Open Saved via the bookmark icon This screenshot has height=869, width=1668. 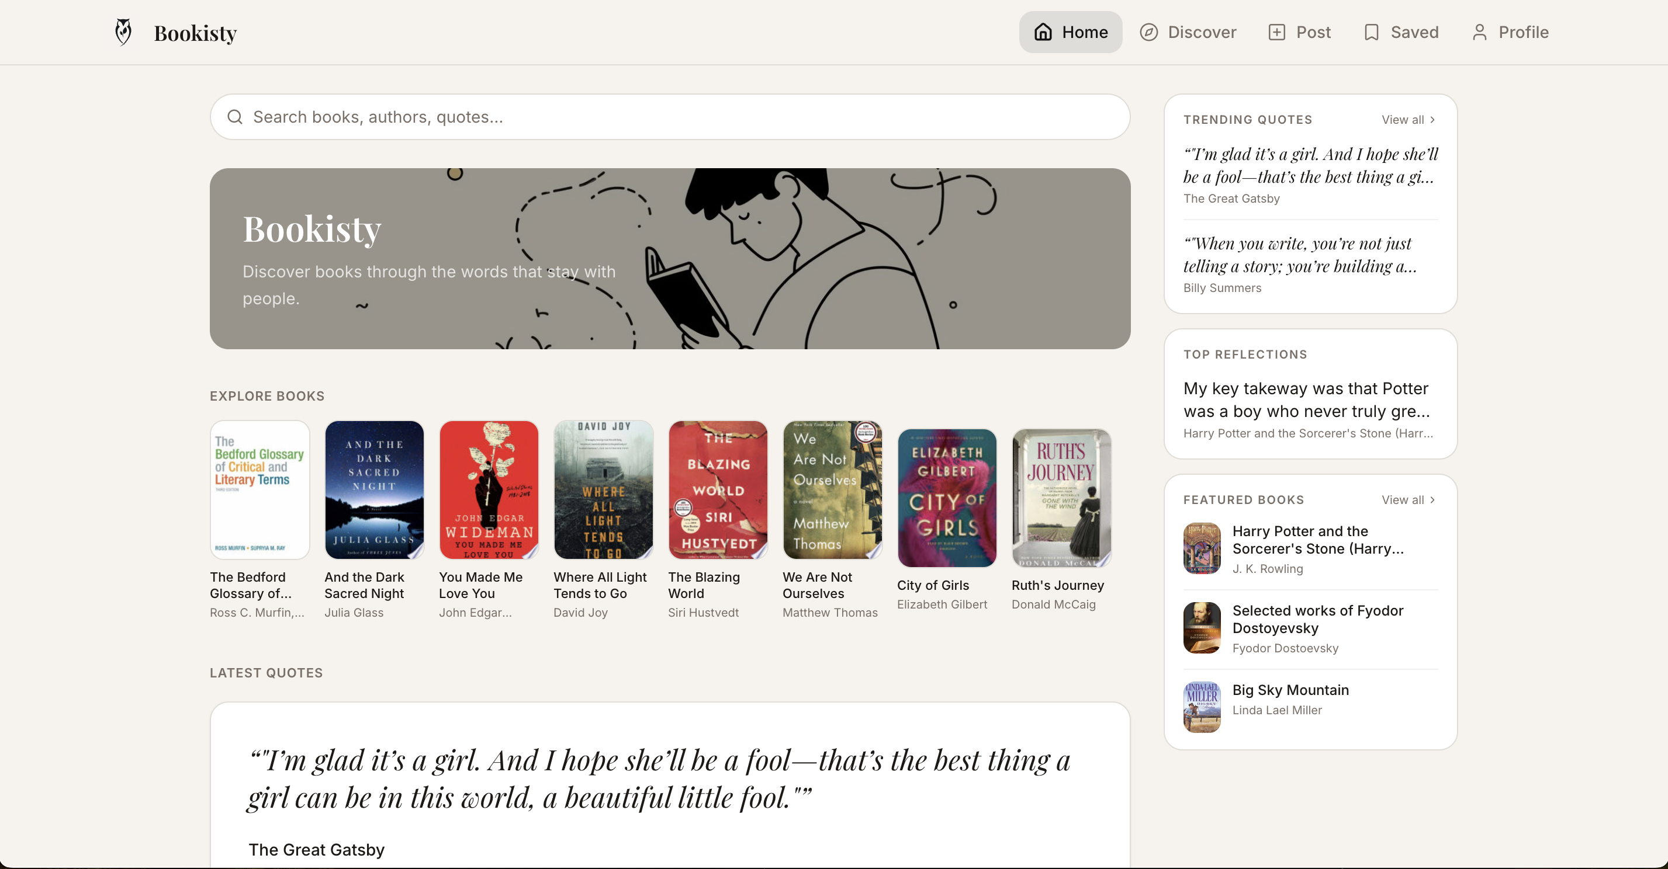coord(1372,32)
